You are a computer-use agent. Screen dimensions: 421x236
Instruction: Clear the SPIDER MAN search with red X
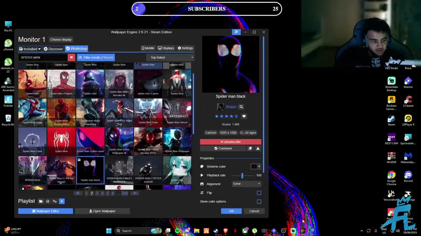coord(71,57)
